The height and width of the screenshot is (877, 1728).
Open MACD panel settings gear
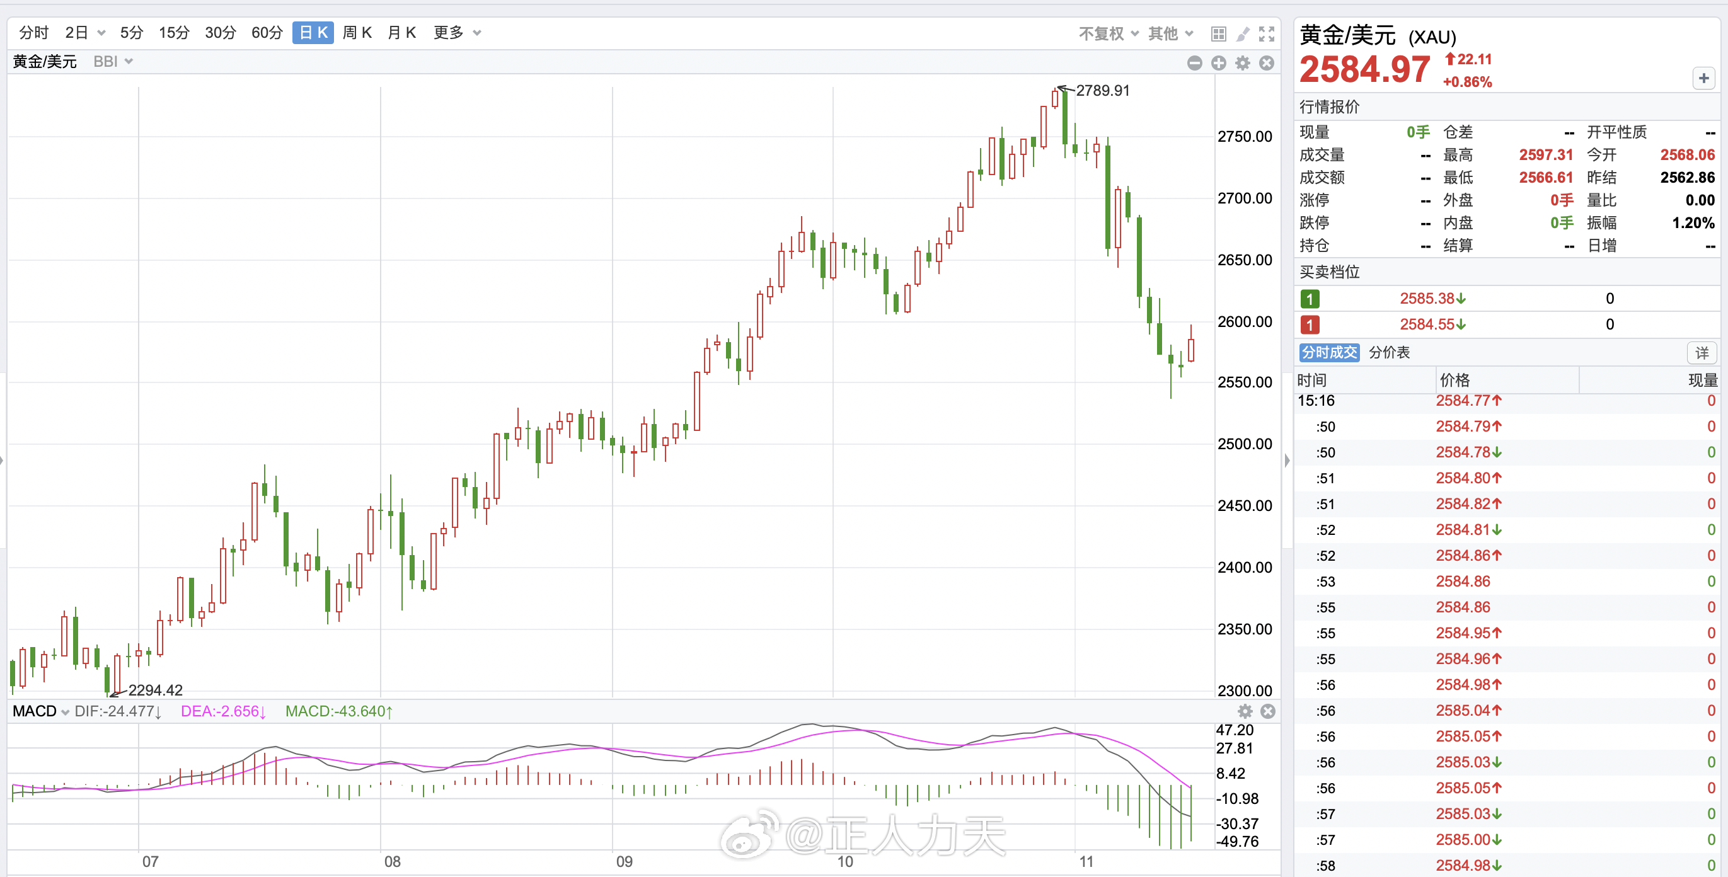click(x=1245, y=711)
